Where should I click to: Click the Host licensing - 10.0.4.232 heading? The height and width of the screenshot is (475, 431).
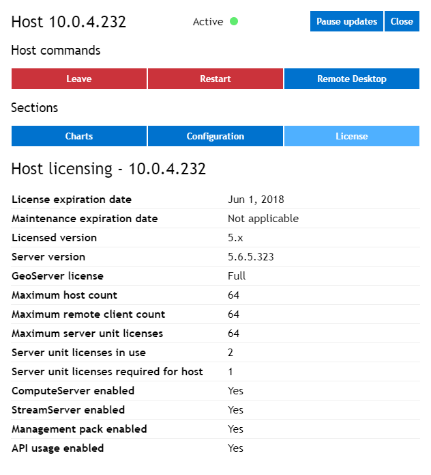(108, 169)
